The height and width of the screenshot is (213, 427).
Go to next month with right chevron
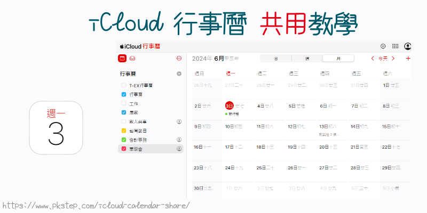[393, 59]
